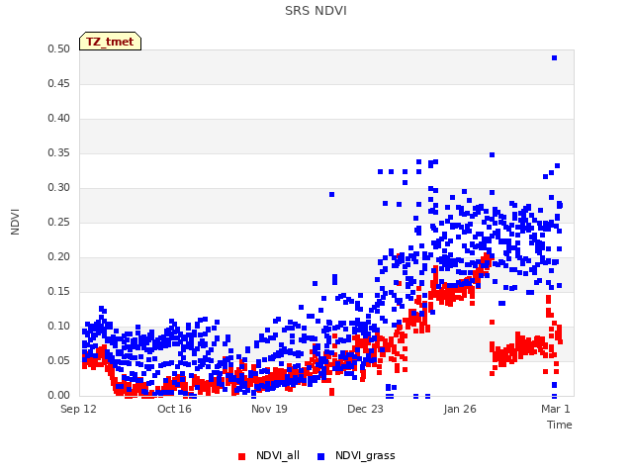Toggle the NDVI_all legend entry
This screenshot has width=633, height=475.
pos(269,455)
